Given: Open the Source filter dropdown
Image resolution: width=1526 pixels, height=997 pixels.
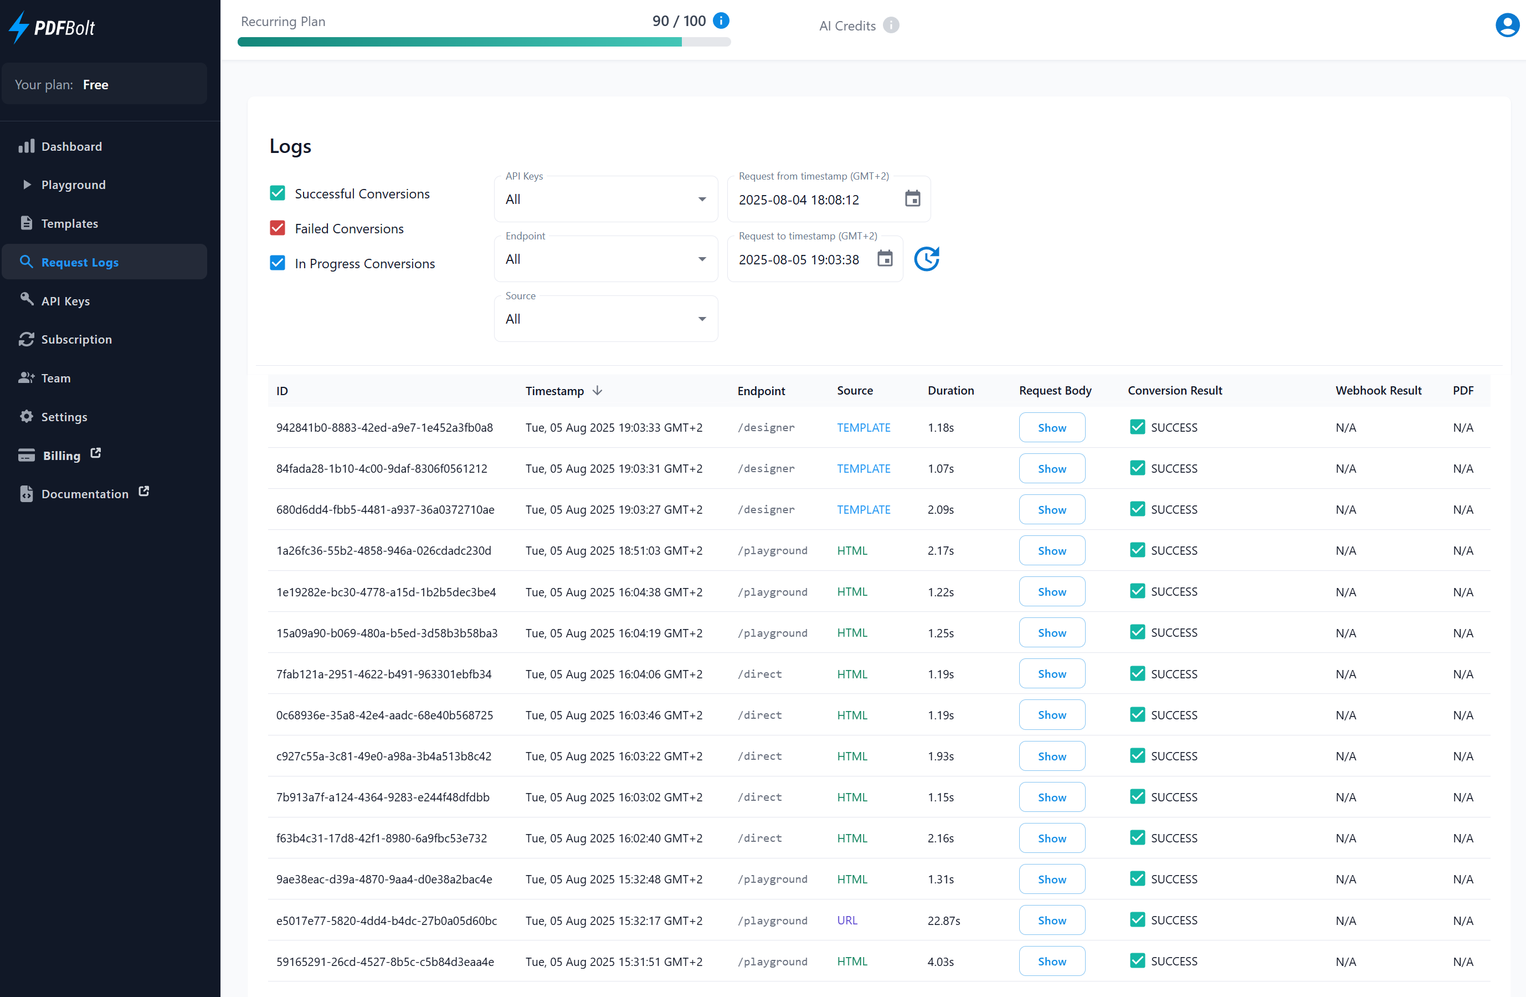Looking at the screenshot, I should tap(605, 319).
